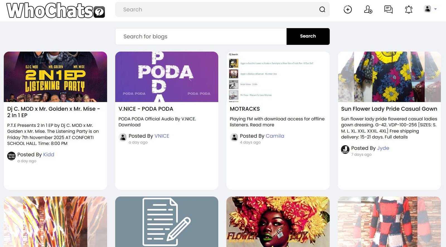Open the document placeholder blog thumbnail
The image size is (446, 247).
(x=166, y=222)
